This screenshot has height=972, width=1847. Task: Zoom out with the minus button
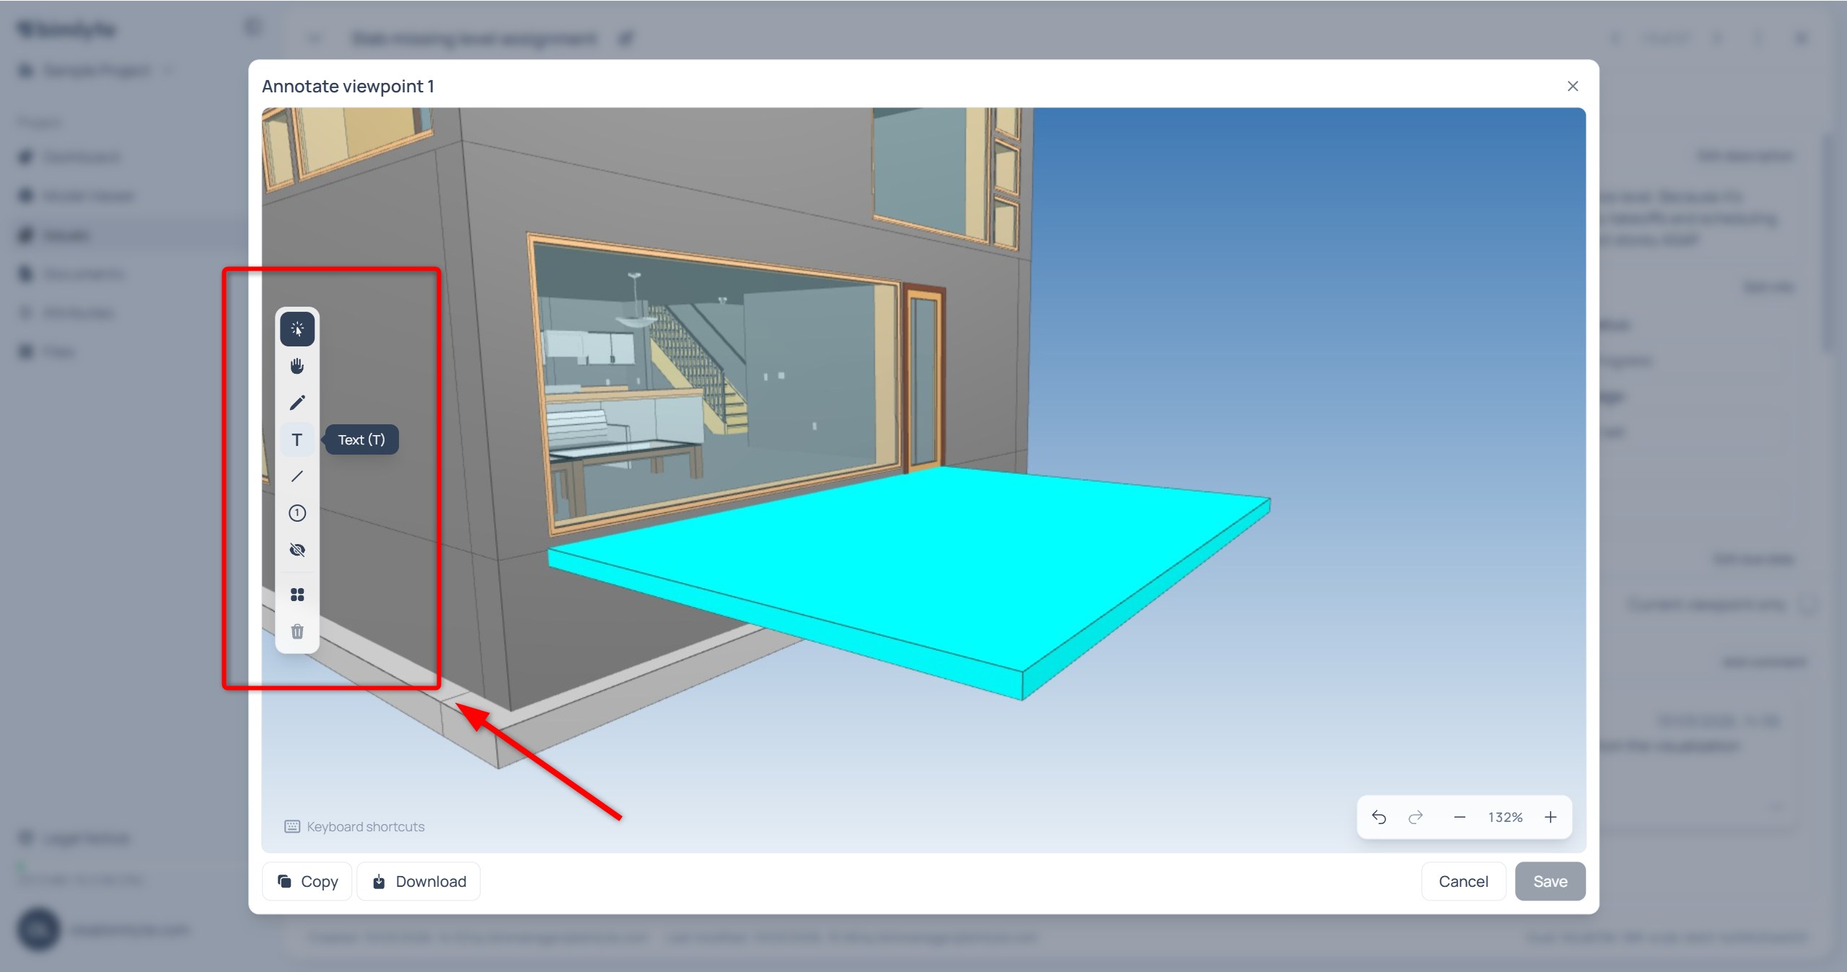[1460, 817]
